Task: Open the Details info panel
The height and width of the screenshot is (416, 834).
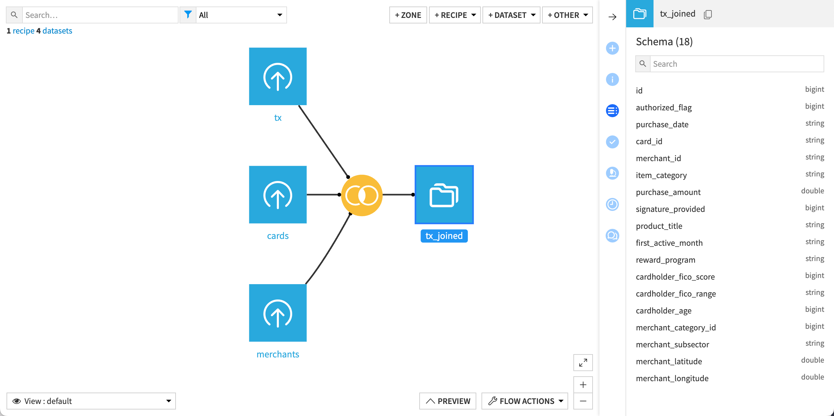Action: pos(612,79)
